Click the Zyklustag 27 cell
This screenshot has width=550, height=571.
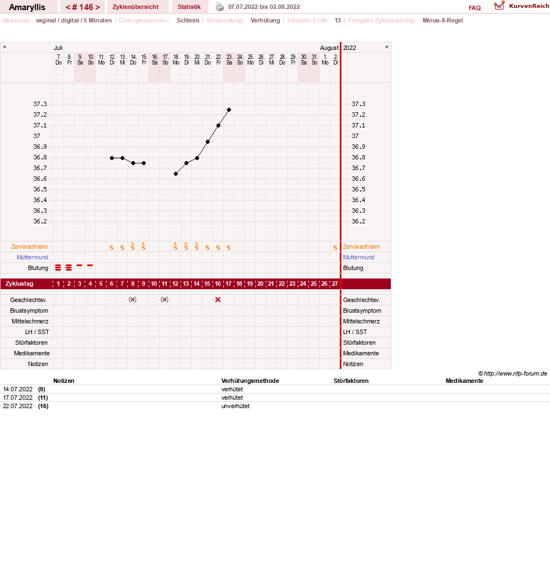click(x=335, y=284)
